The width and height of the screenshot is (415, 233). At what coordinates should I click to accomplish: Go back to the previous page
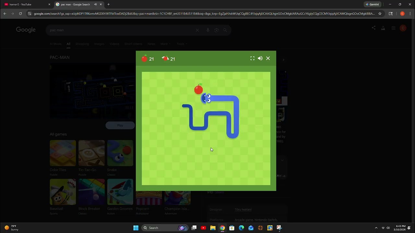pos(5,14)
